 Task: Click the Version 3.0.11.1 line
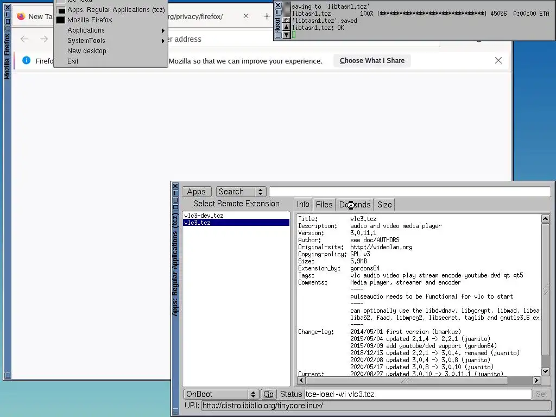pos(337,233)
